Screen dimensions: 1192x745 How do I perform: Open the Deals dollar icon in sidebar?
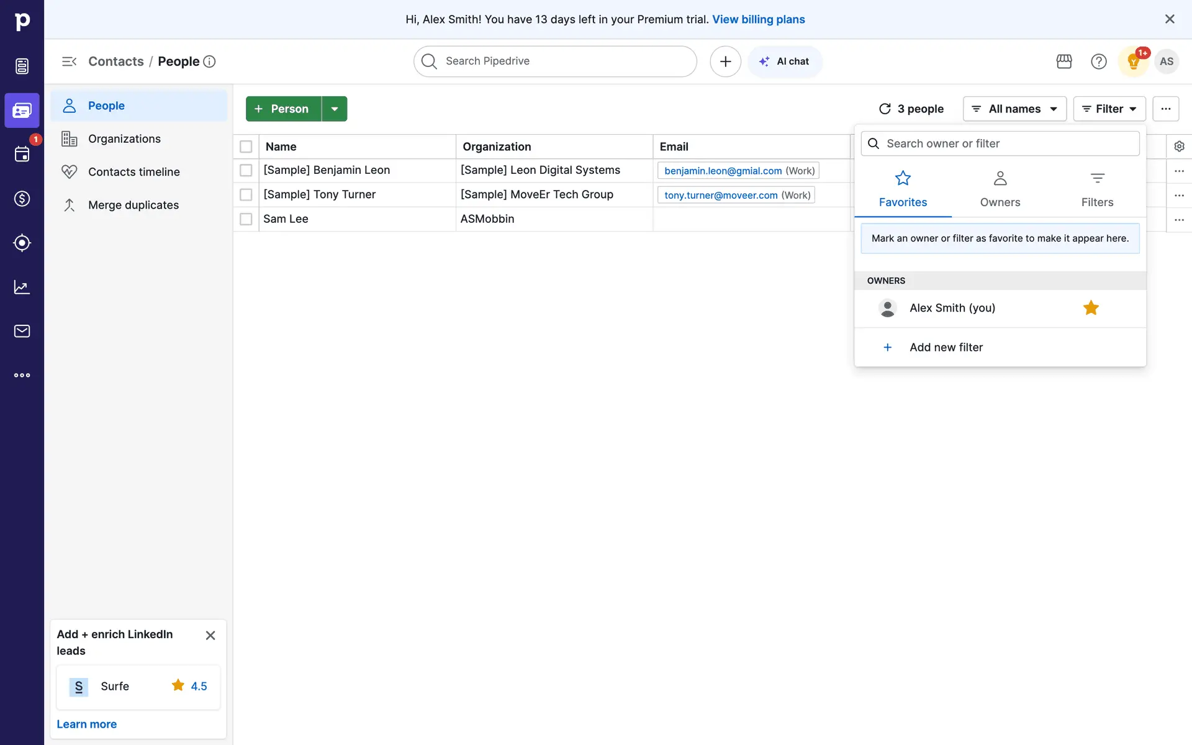coord(22,199)
